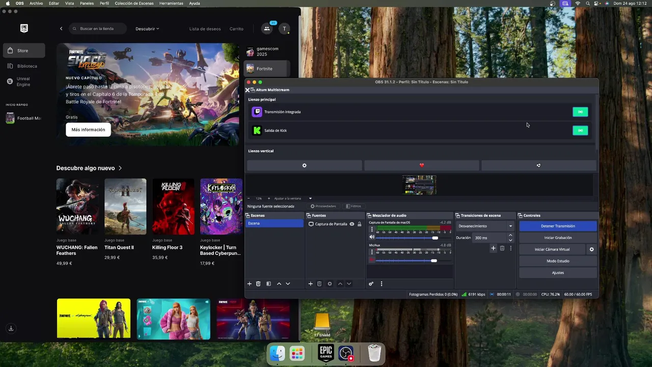Open Herramientas menu in menu bar

click(x=171, y=3)
